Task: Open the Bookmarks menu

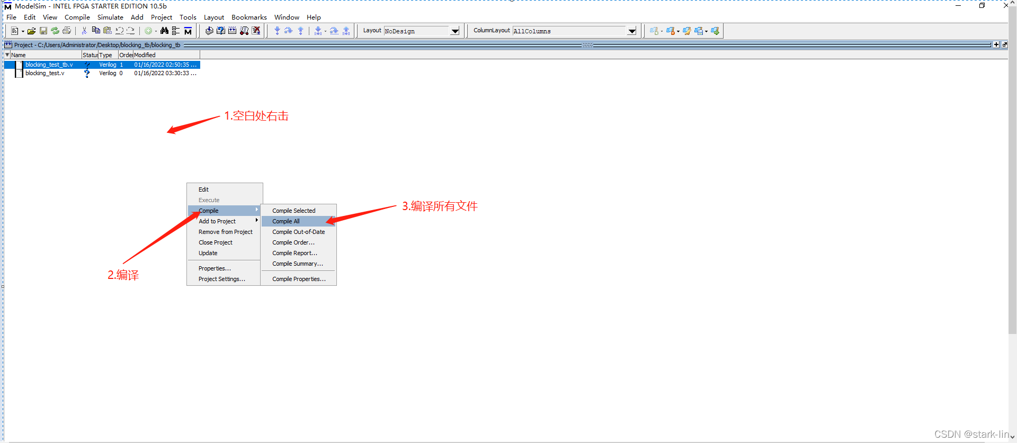Action: [249, 17]
